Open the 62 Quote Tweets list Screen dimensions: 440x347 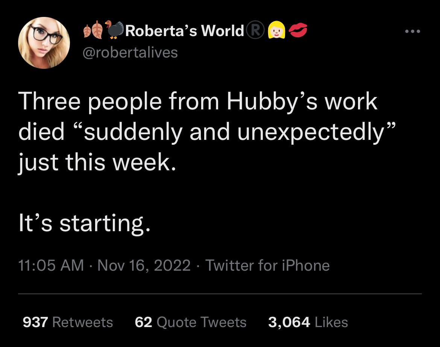190,322
